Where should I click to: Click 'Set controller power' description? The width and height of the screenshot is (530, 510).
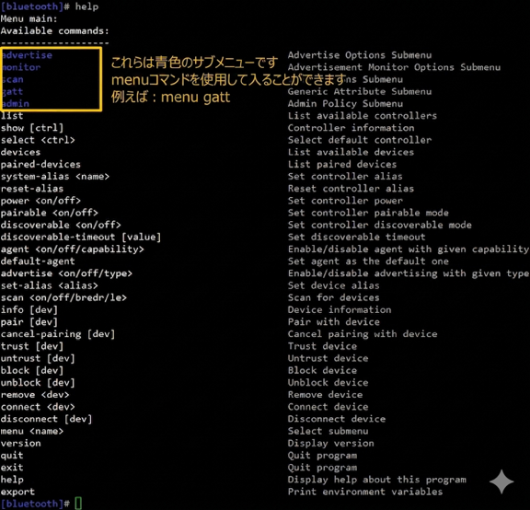pos(345,201)
